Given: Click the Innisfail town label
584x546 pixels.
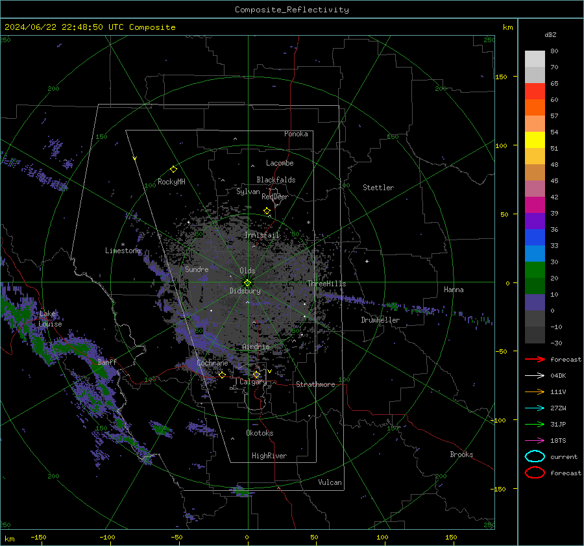Looking at the screenshot, I should [262, 235].
